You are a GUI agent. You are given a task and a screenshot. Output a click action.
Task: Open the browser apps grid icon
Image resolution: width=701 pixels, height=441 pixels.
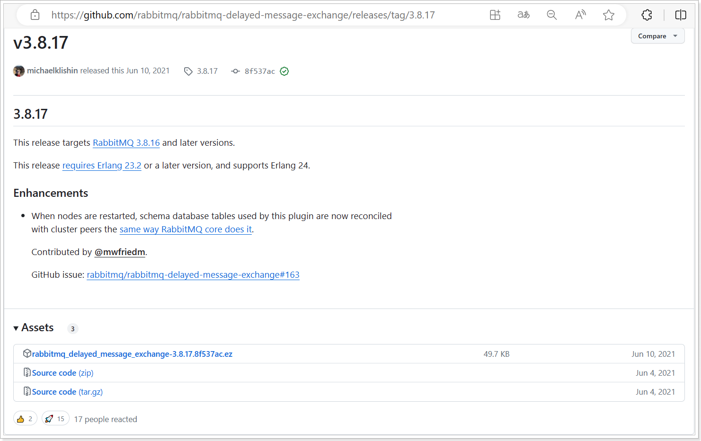pyautogui.click(x=495, y=15)
